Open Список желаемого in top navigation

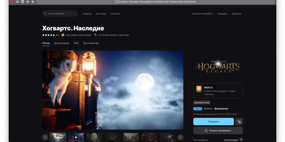click(x=202, y=14)
